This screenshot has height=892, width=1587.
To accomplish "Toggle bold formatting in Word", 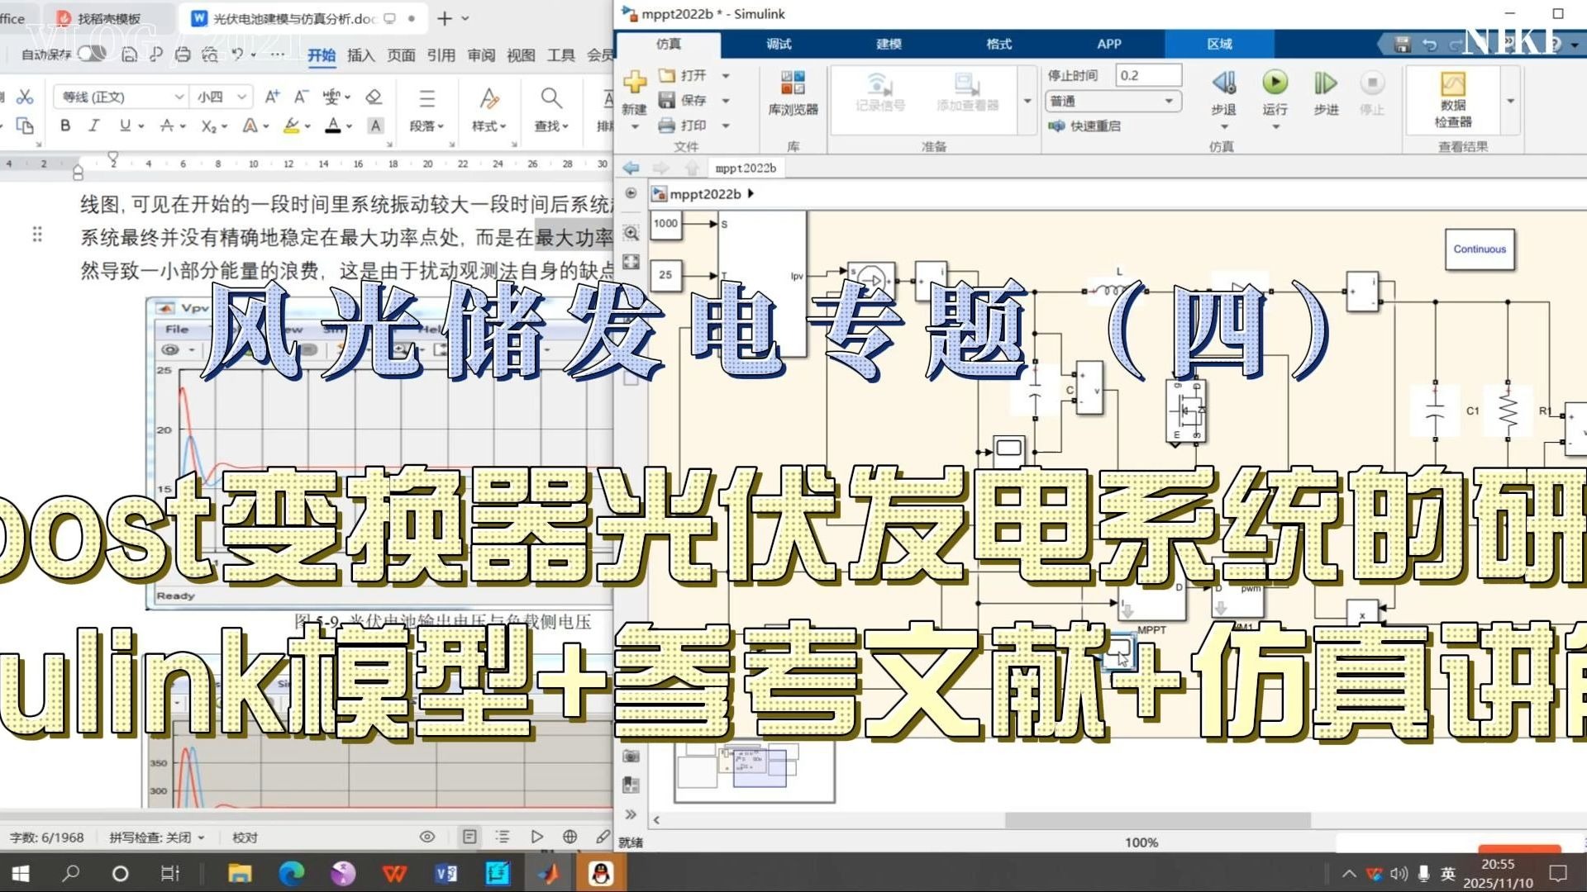I will pyautogui.click(x=65, y=126).
